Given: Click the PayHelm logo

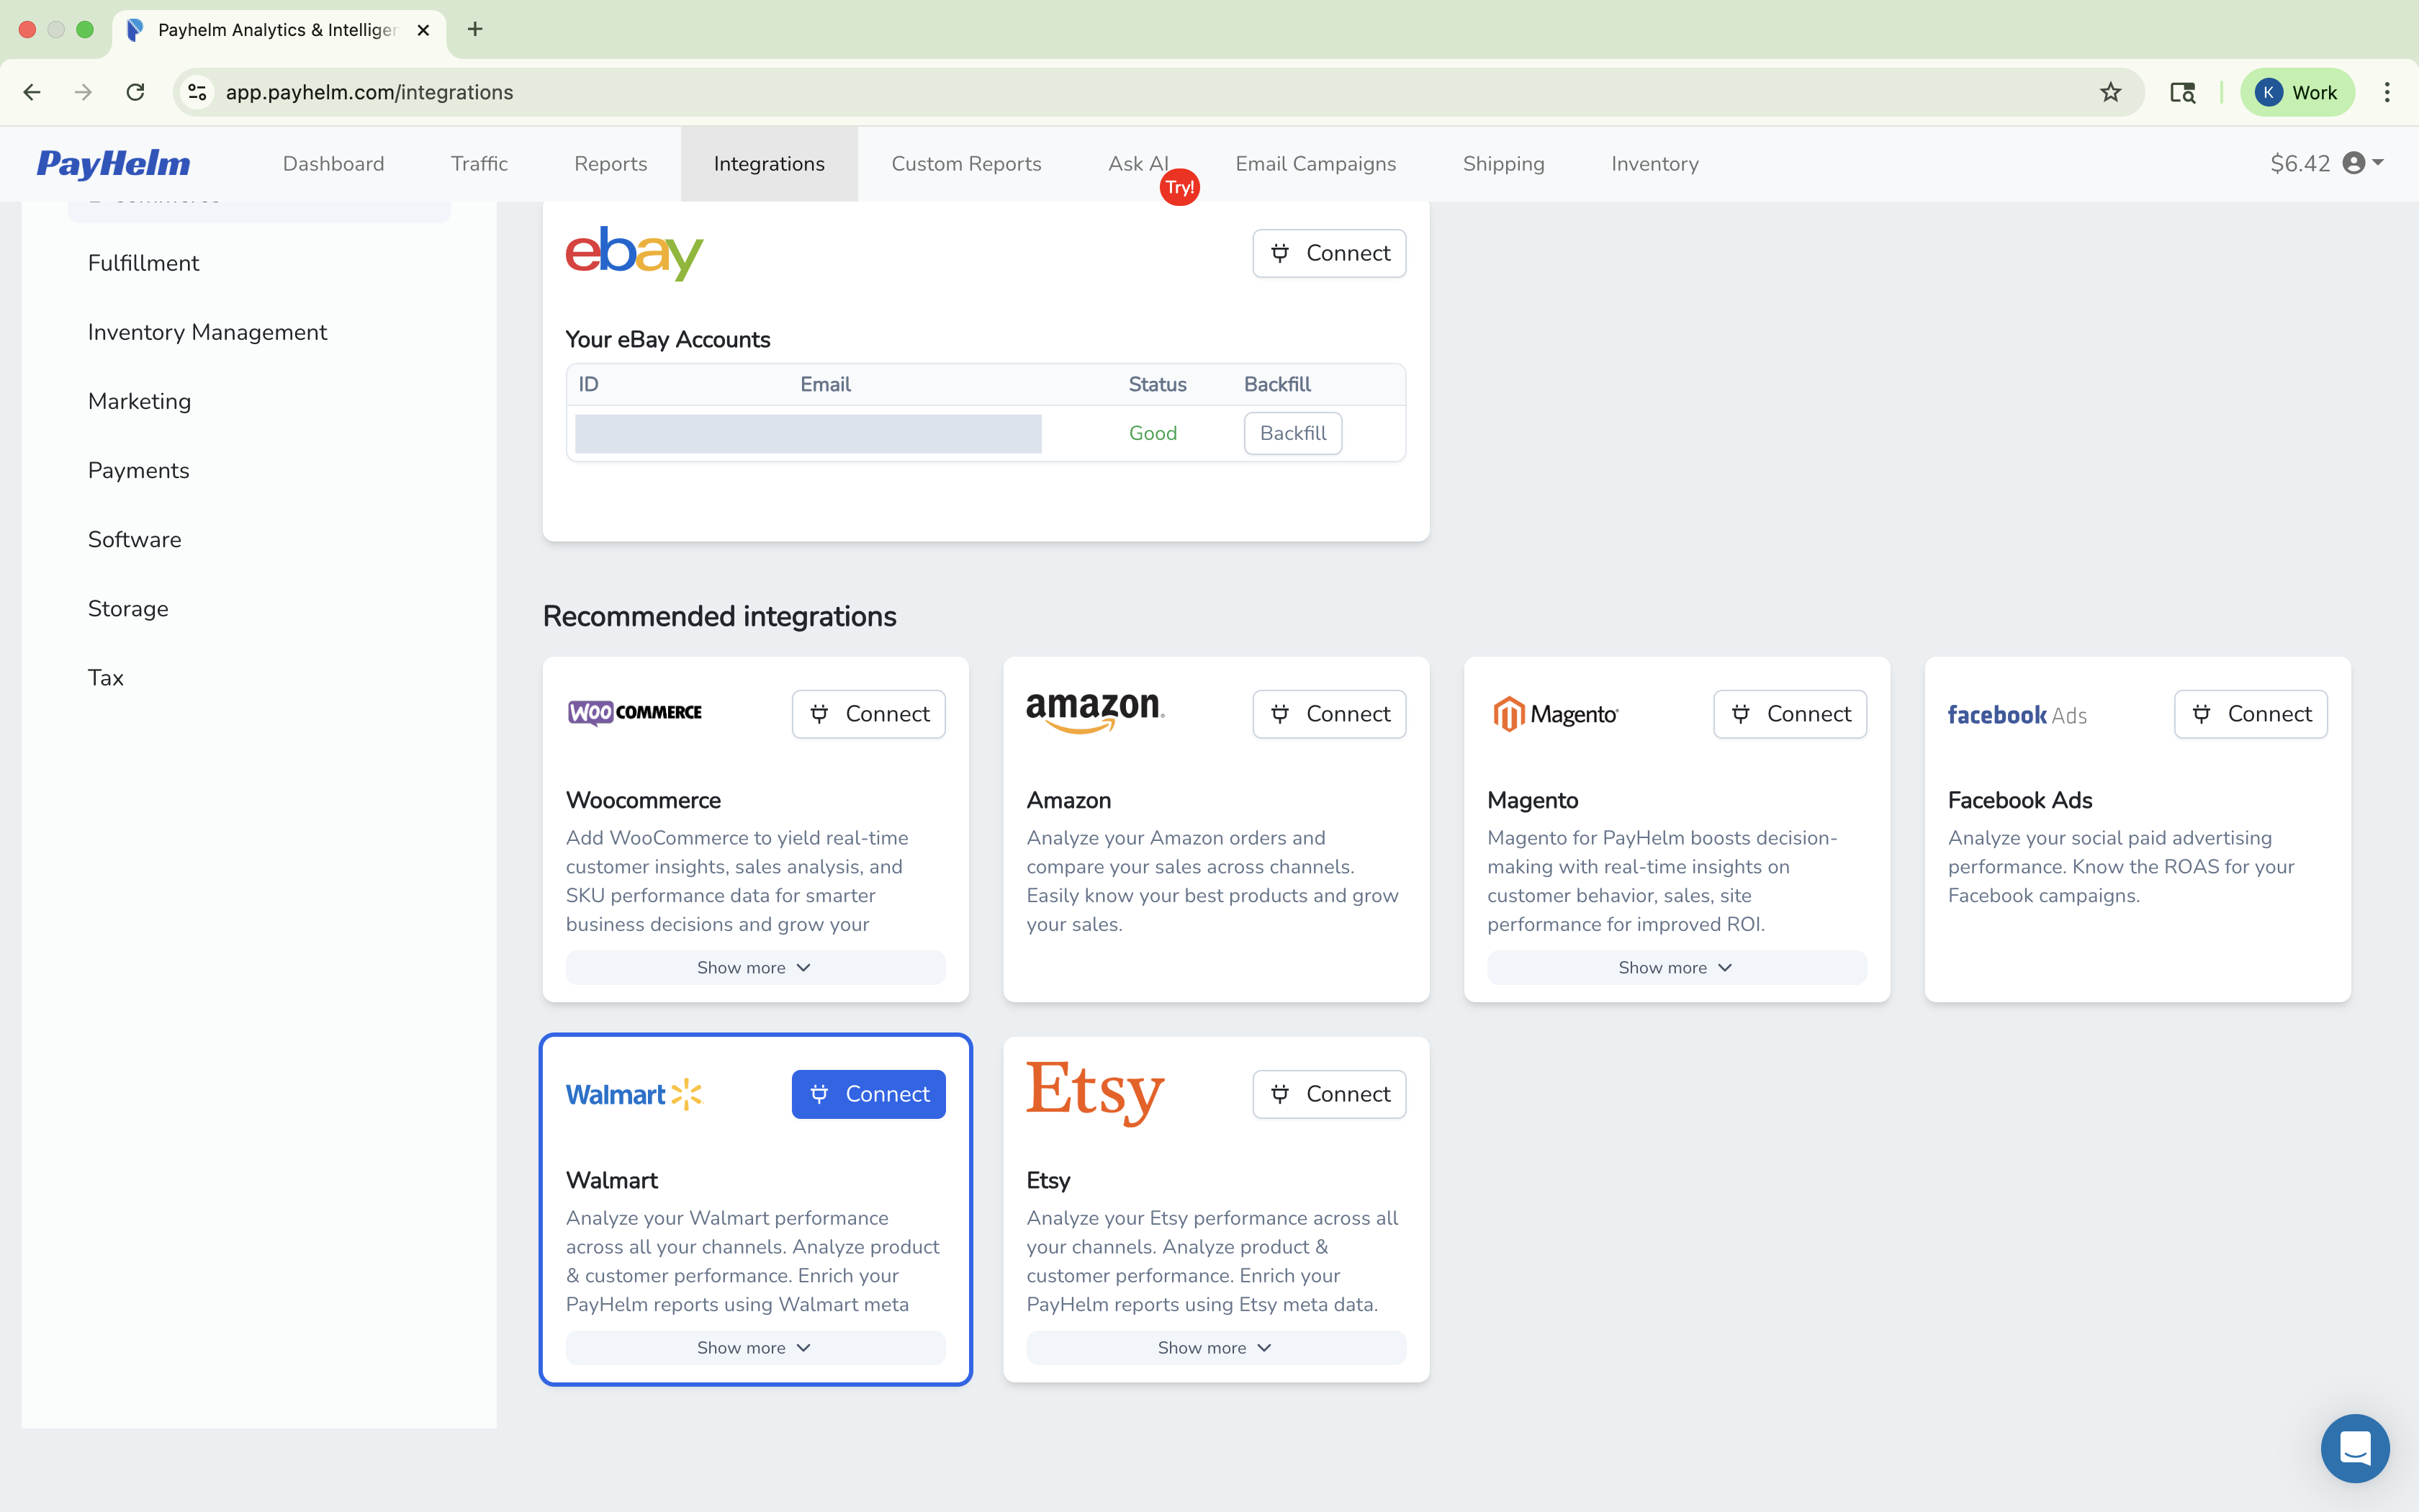Looking at the screenshot, I should point(113,164).
